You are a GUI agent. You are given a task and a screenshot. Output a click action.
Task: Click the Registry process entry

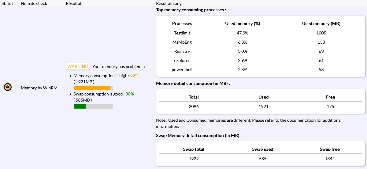pos(182,51)
